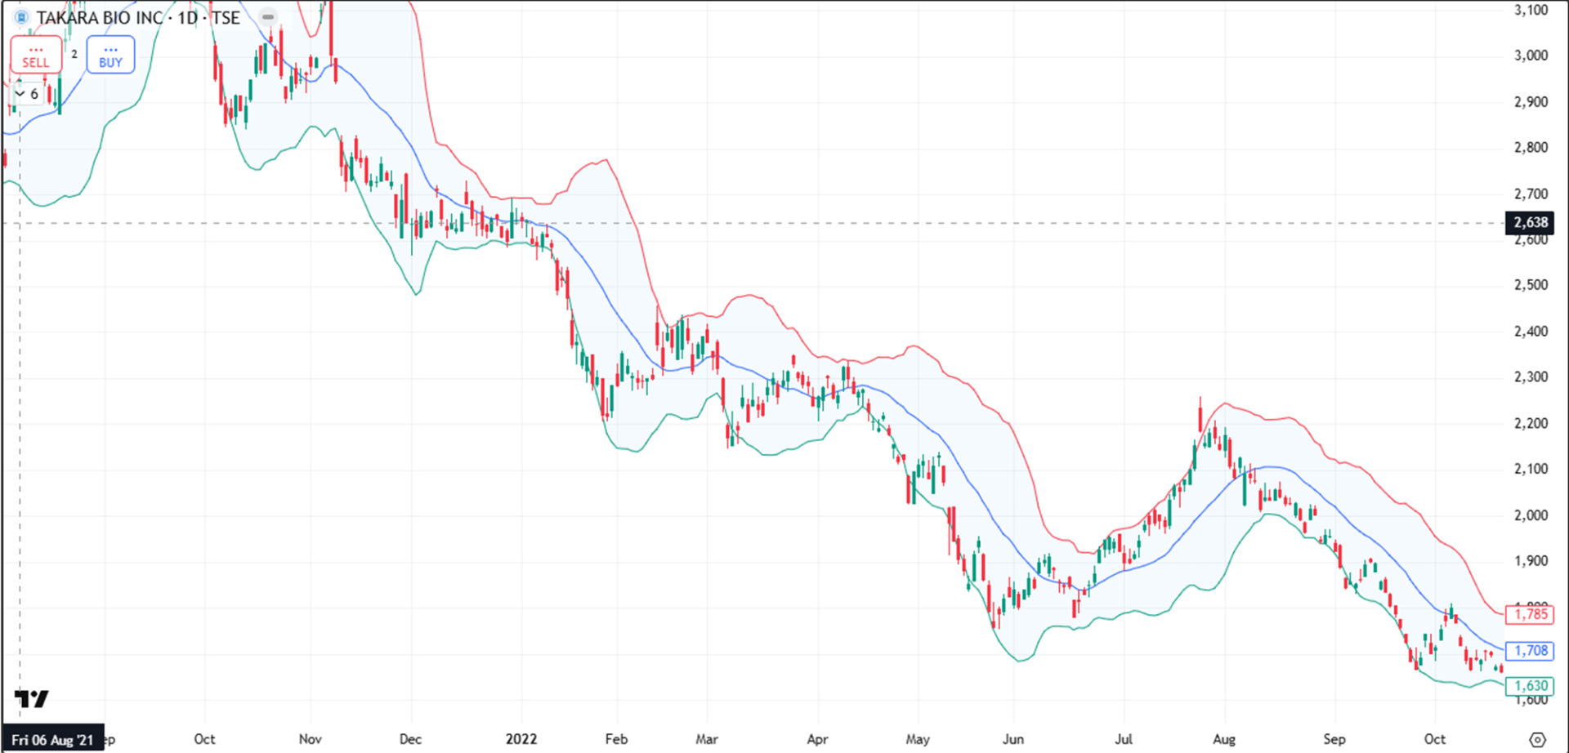Click the 2,500 price scale label
1569x753 pixels.
point(1531,285)
